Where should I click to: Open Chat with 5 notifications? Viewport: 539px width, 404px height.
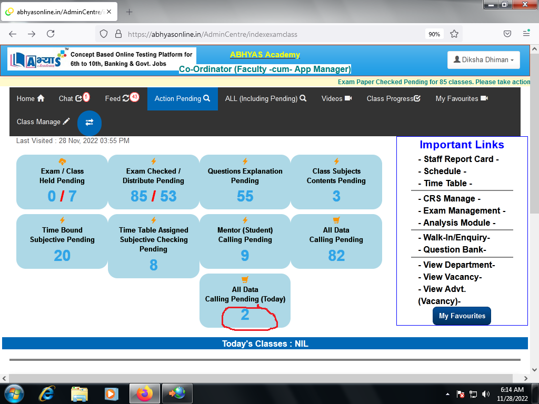(74, 98)
